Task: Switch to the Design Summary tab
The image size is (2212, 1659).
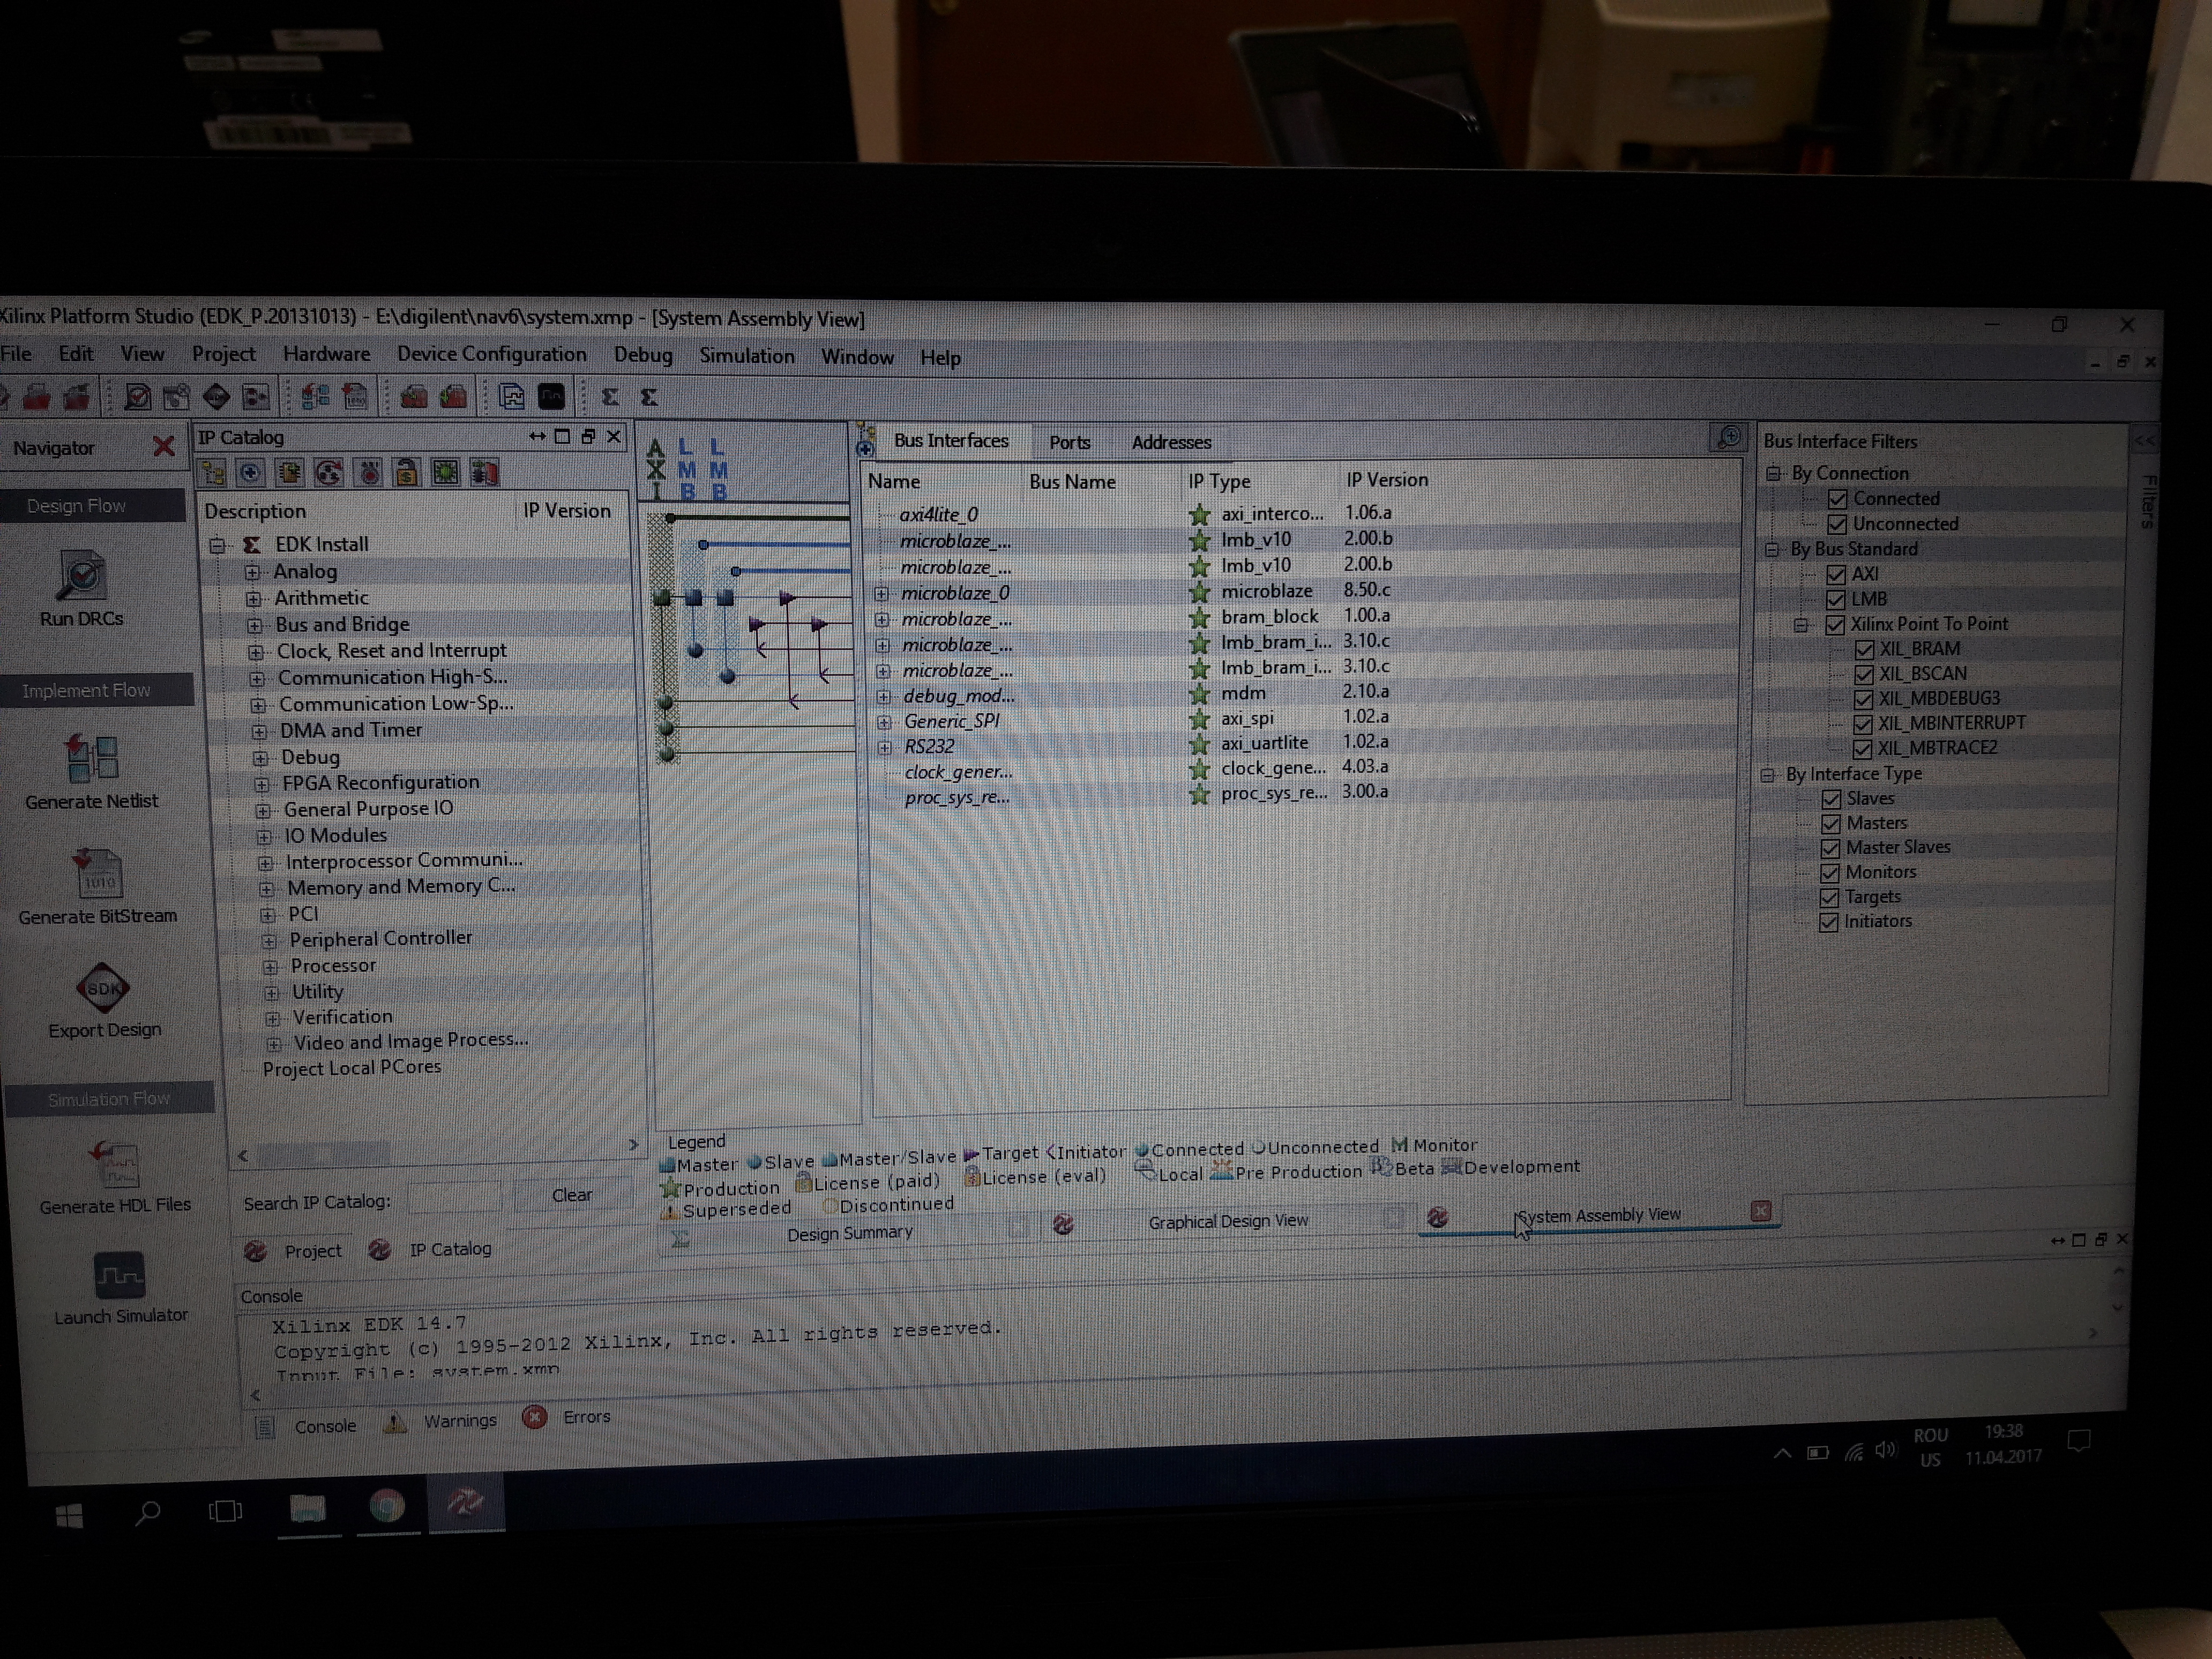Action: pyautogui.click(x=849, y=1233)
